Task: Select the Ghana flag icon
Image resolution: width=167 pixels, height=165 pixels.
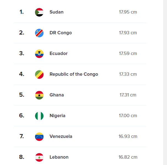Action: click(39, 95)
